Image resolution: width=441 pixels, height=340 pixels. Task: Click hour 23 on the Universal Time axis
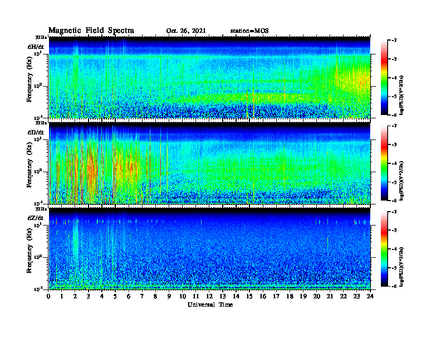[x=357, y=297]
